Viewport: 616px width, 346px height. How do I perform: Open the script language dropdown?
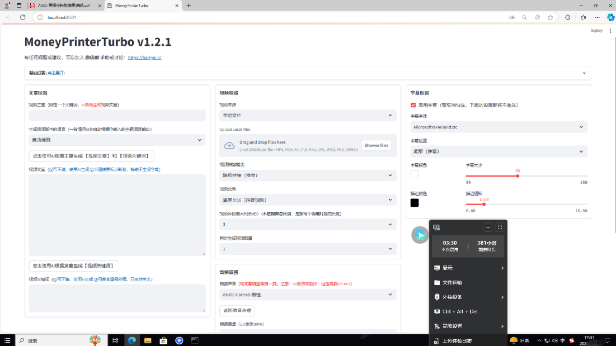[x=117, y=140]
